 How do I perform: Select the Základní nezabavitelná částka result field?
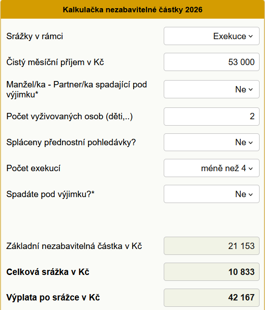212,246
